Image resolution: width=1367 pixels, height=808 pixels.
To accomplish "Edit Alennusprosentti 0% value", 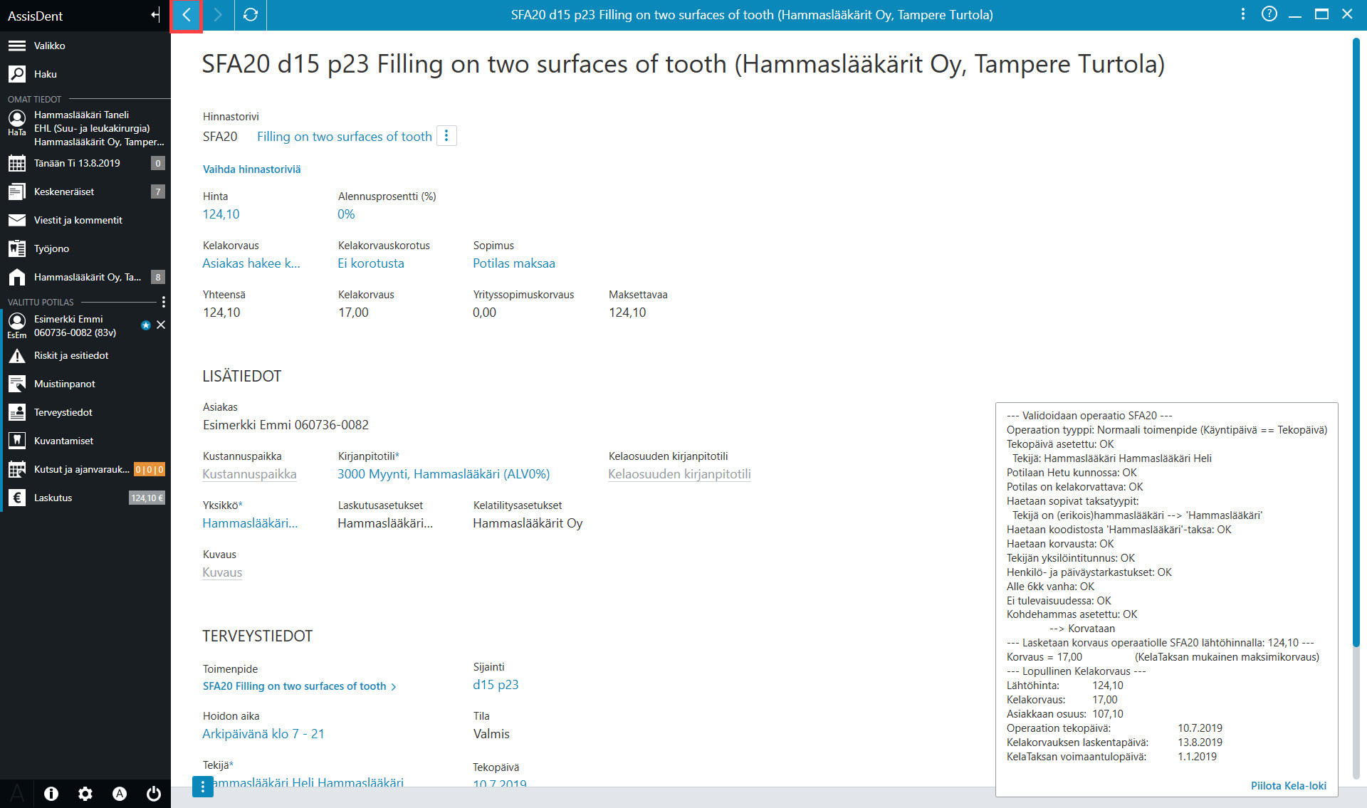I will point(346,214).
